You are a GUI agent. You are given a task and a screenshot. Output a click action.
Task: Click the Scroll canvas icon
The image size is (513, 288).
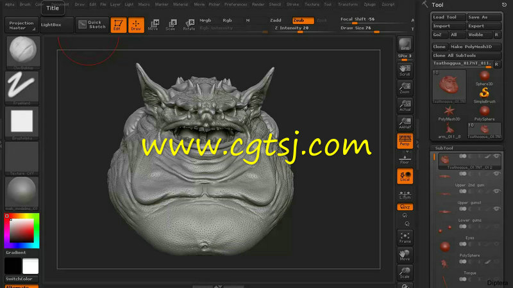(405, 70)
